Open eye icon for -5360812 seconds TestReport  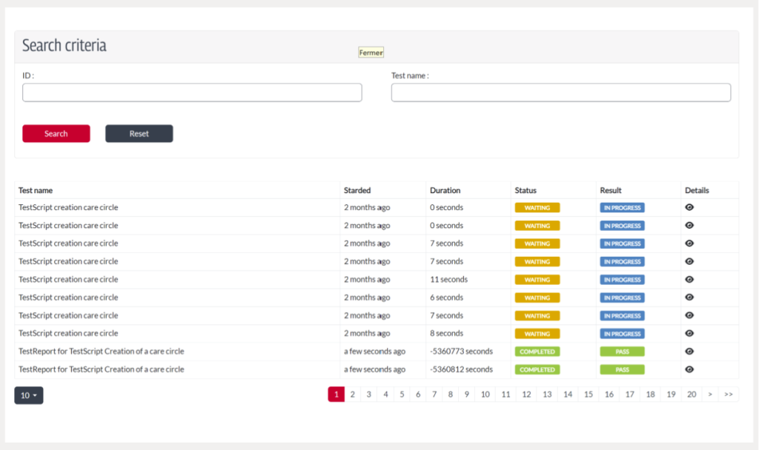[x=689, y=369]
